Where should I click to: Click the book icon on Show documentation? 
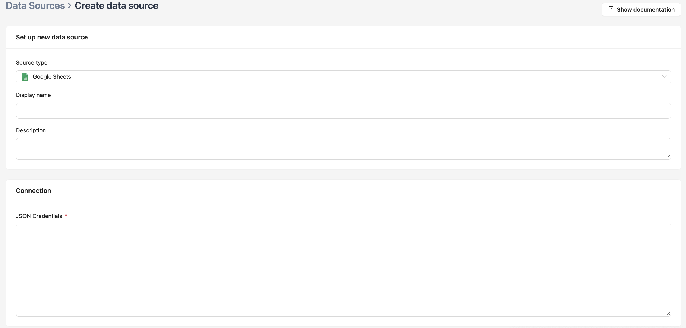coord(611,9)
